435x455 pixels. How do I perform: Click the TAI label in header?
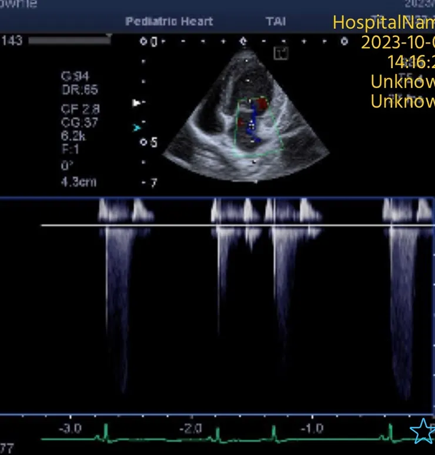(276, 21)
